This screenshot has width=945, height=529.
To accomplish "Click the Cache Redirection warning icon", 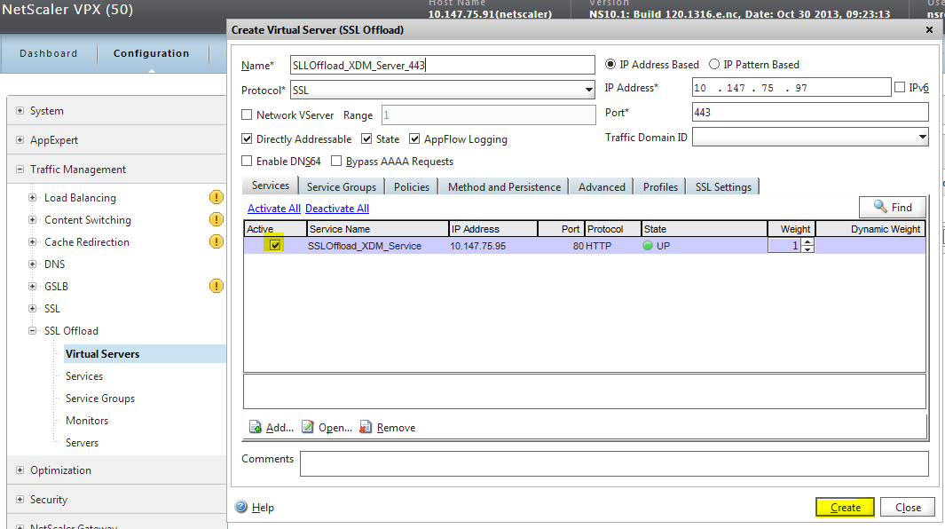I will click(216, 241).
